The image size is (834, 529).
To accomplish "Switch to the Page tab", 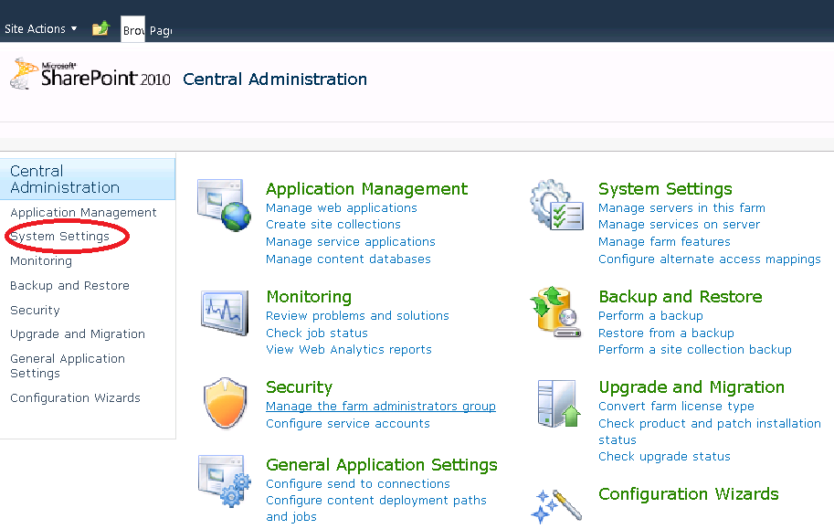I will (161, 31).
